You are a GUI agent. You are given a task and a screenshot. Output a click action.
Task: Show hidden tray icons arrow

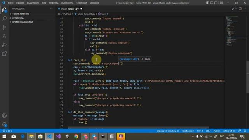click(x=193, y=136)
